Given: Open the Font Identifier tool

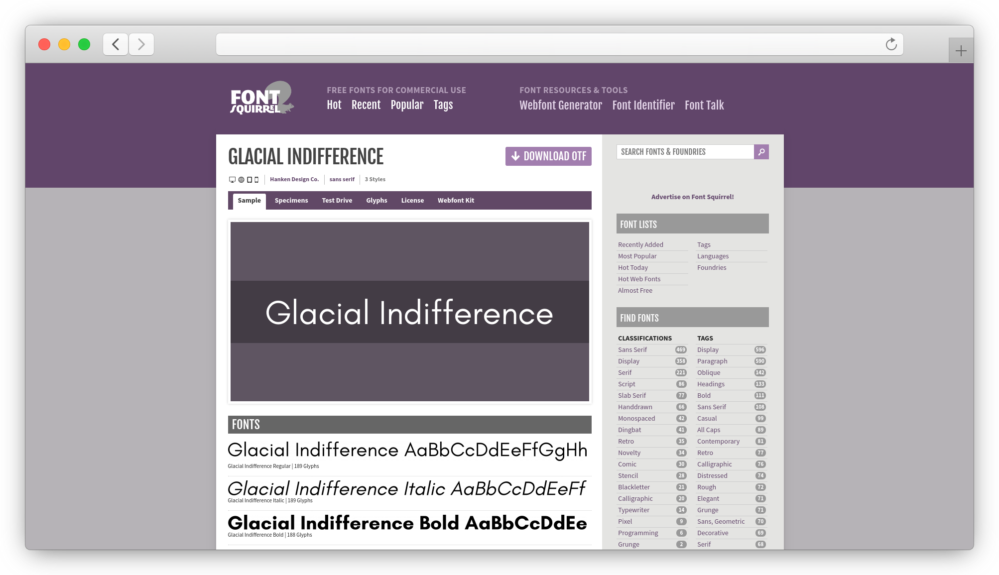Looking at the screenshot, I should 643,105.
